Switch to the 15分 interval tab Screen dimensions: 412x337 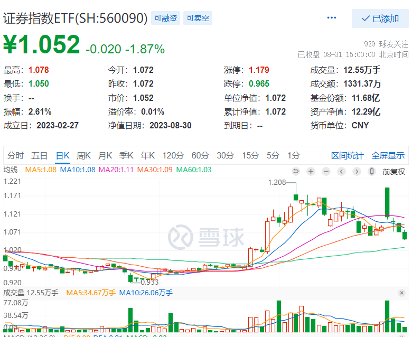tap(250, 155)
